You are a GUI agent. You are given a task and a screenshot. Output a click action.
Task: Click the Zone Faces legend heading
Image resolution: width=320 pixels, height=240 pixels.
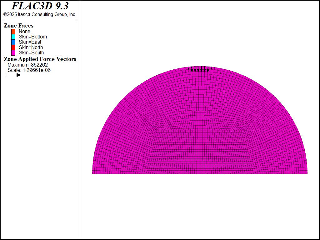18,26
